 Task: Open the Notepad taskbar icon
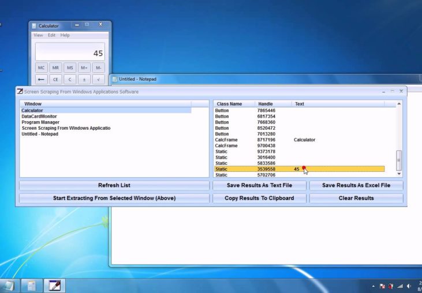coord(32,286)
